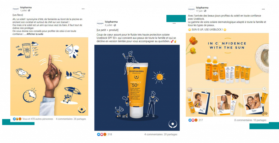View 28 partages on the first post
This screenshot has height=143, width=279.
coord(80,119)
